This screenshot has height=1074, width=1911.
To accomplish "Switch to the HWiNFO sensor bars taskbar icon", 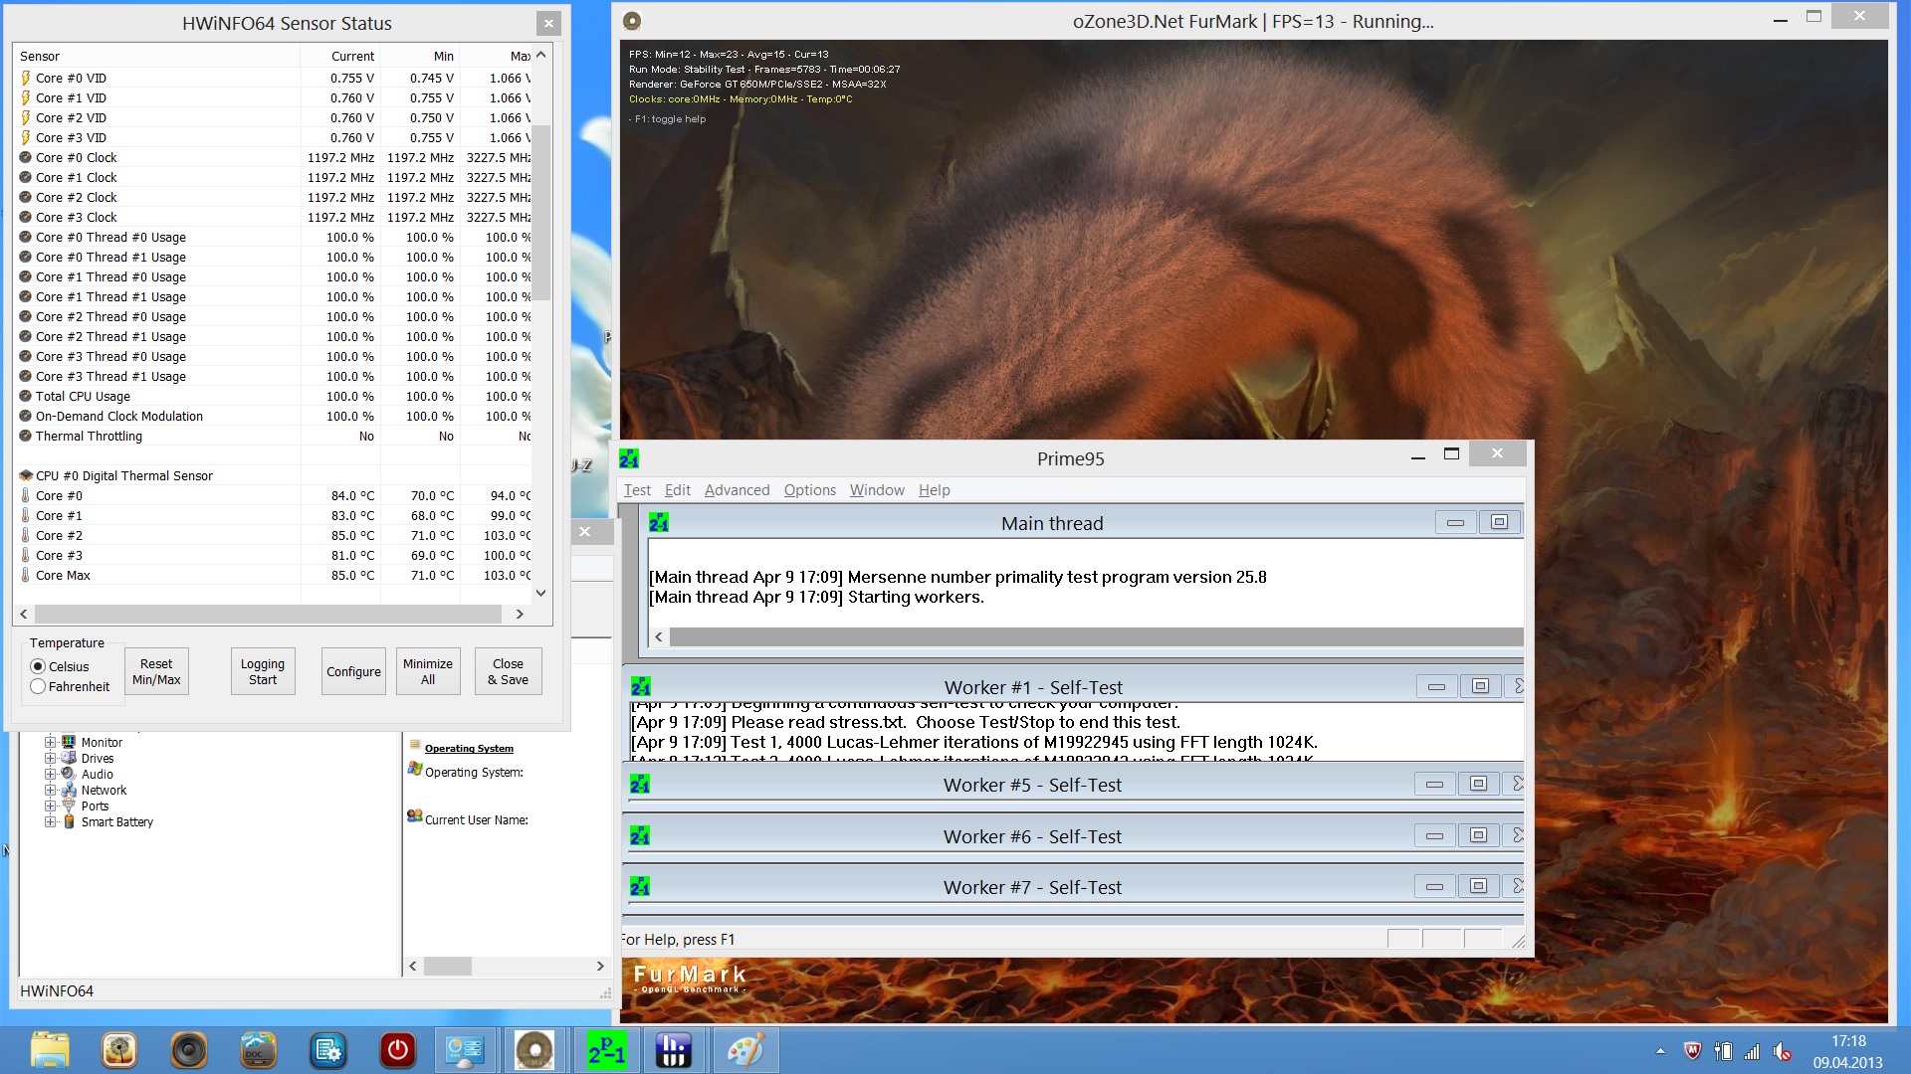I will click(674, 1050).
